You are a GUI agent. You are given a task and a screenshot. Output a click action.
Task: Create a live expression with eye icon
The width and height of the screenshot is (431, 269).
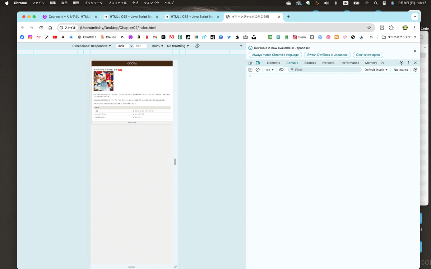click(x=281, y=70)
